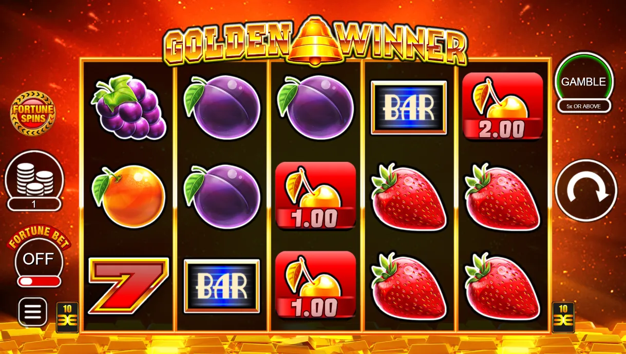Open the Fortune Spins badge

coord(33,114)
